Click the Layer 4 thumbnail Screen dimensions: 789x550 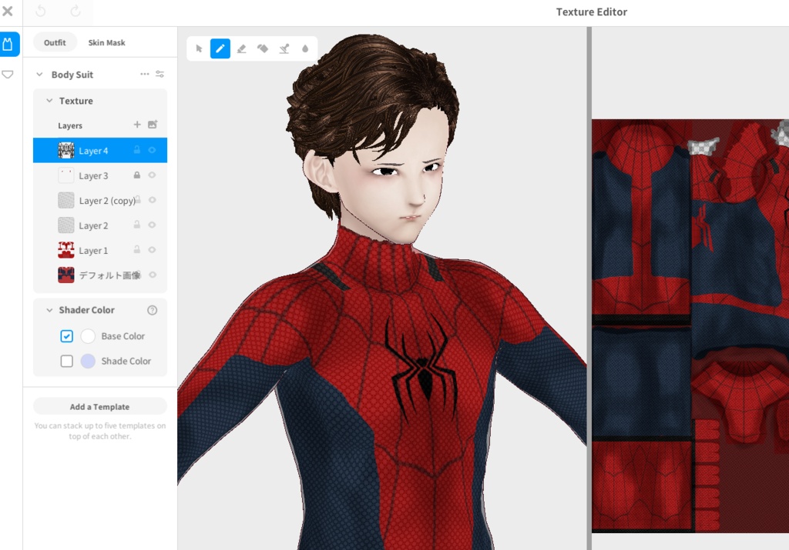(x=66, y=150)
